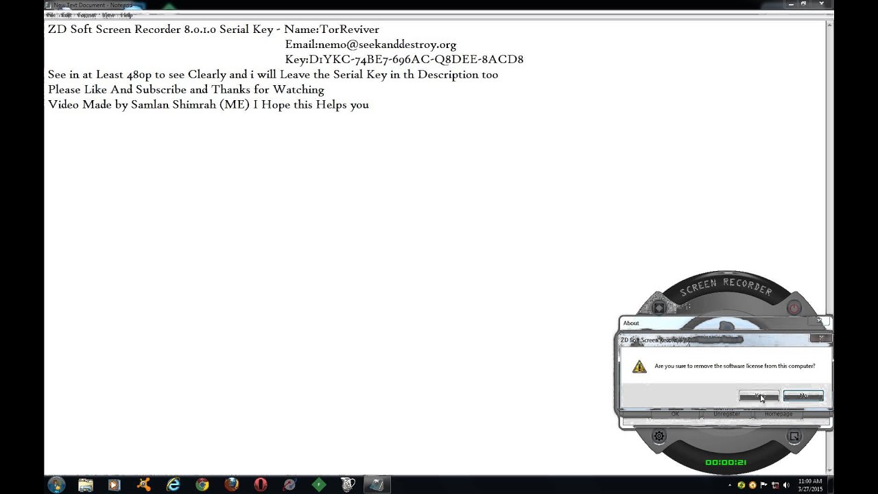Open the white jug taskbar icon
Screen dimensions: 878x494
348,485
